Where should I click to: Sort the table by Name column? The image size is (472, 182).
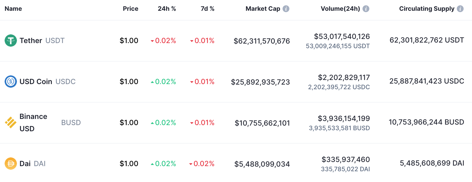13,9
